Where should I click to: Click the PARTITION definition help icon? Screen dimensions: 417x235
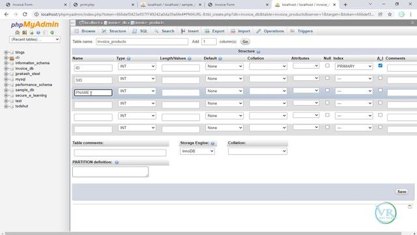pyautogui.click(x=117, y=163)
